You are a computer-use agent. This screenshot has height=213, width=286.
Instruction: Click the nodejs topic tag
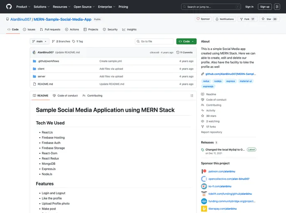pyautogui.click(x=218, y=81)
